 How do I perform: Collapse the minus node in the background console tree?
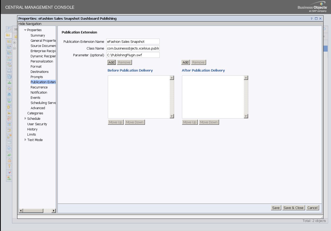pos(15,48)
